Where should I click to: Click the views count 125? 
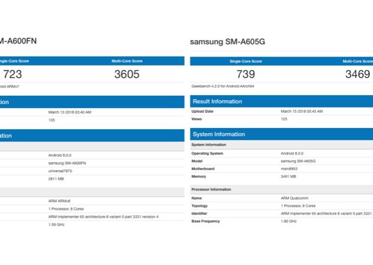[284, 119]
